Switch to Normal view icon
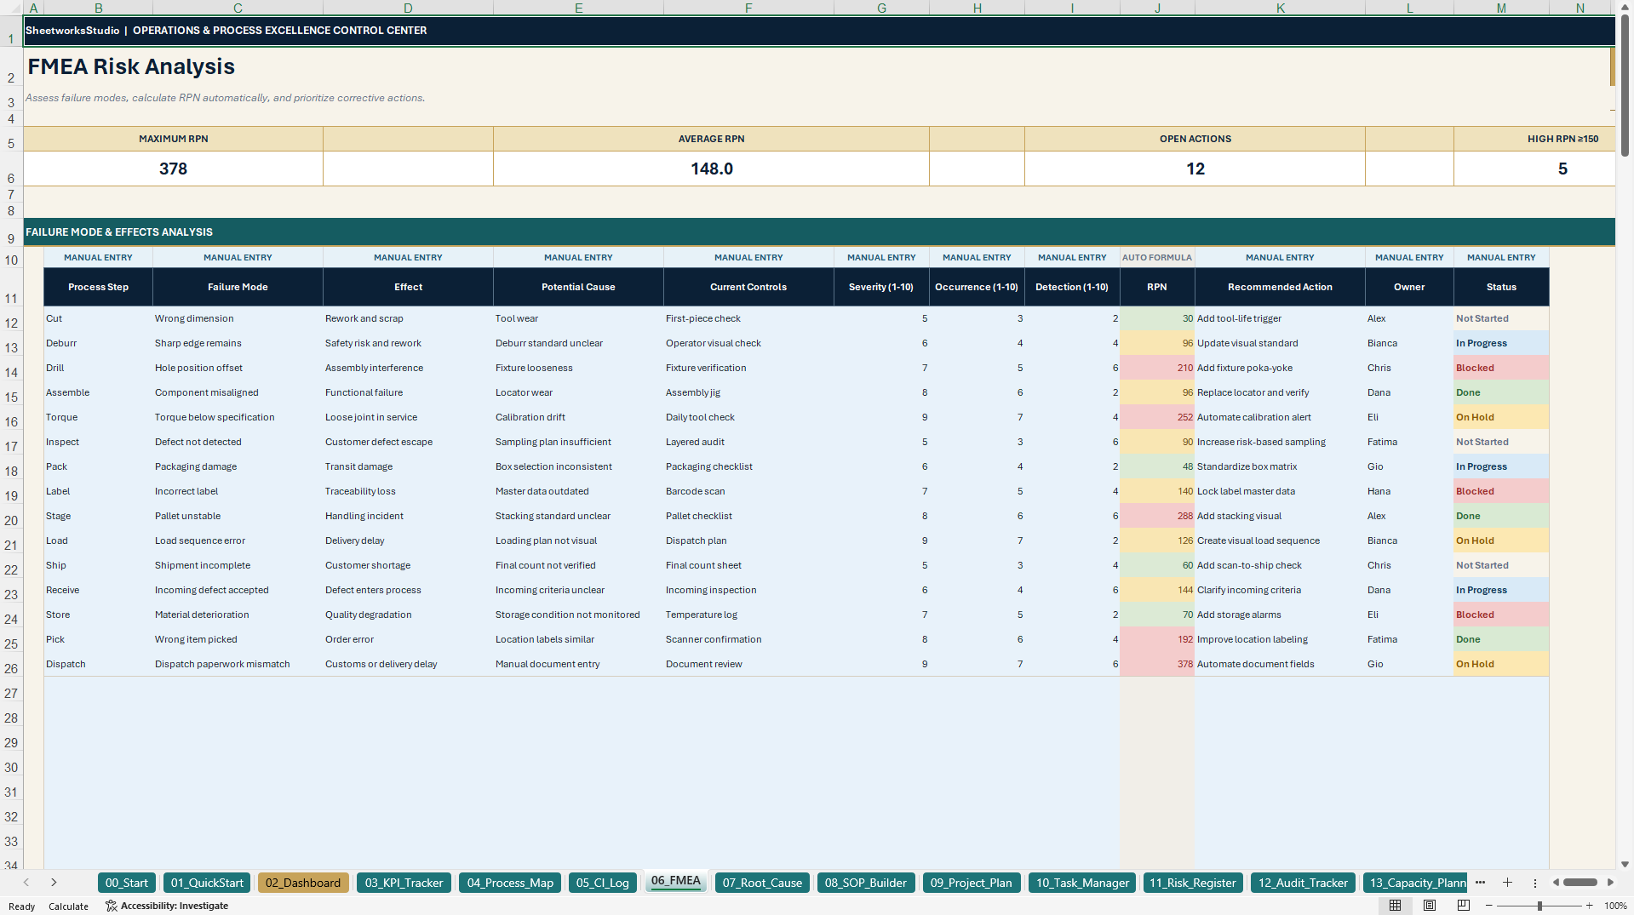 (1395, 906)
